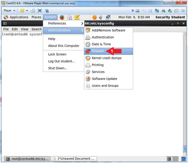
Task: Click the last VMware device message icon
Action: point(183,11)
